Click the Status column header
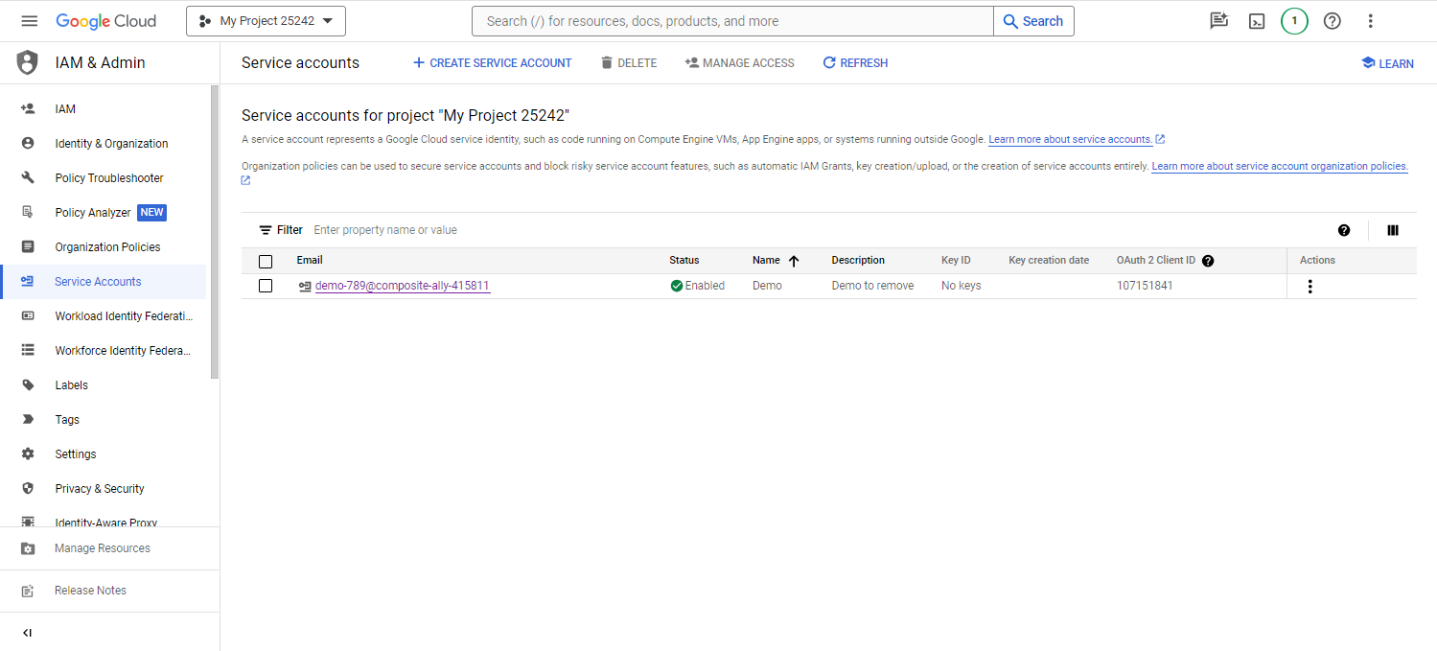1437x651 pixels. 684,261
